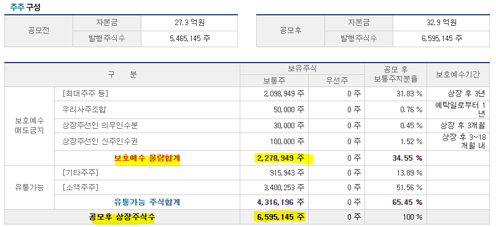Click the highlighted 보호예수 물량합계 label
Image resolution: width=496 pixels, height=227 pixels.
tap(147, 158)
